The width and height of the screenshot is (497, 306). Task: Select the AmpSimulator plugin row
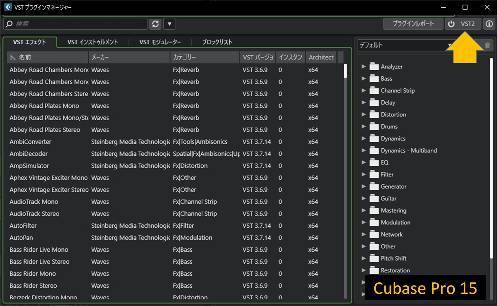[x=29, y=166]
